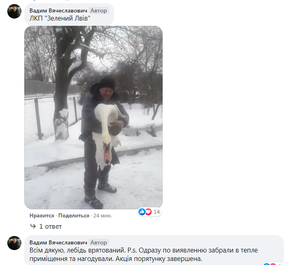Viewport: 301px width, 265px height.
Task: Click the reaction icons on the bottom comment
Action: [x=270, y=264]
